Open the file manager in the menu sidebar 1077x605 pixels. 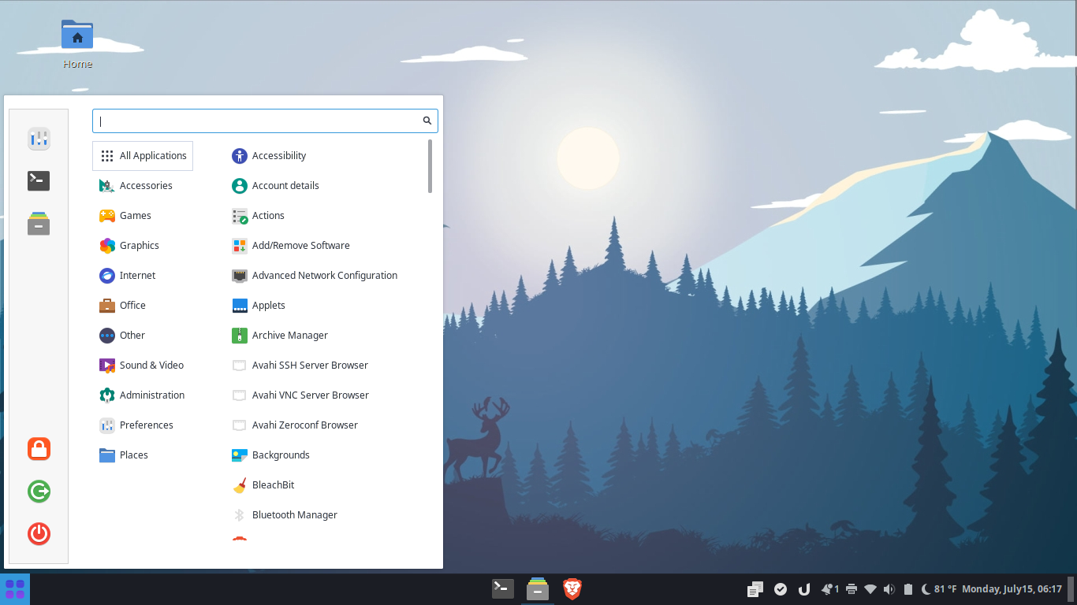pyautogui.click(x=39, y=223)
